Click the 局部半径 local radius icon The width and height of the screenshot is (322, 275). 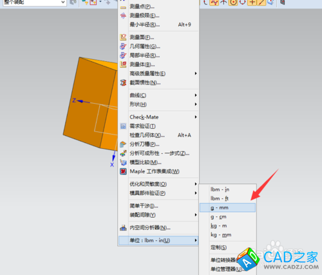[x=123, y=55]
